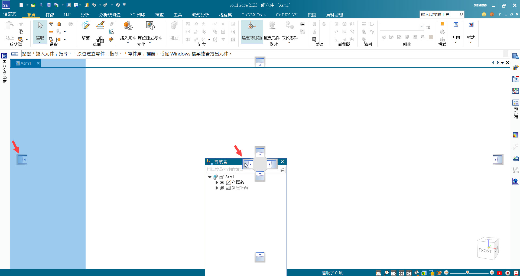The height and width of the screenshot is (276, 520).
Task: Click the 樣式 (Style) icon
Action: click(x=471, y=25)
